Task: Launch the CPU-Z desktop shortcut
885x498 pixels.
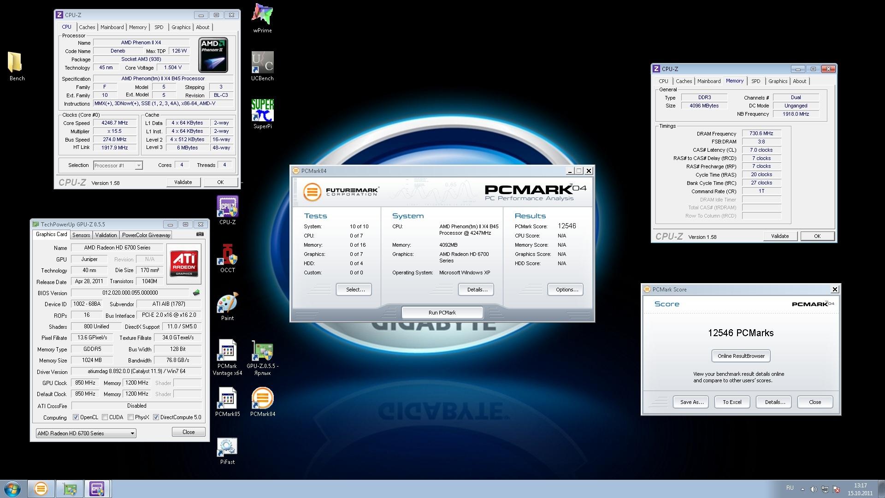Action: (x=227, y=210)
